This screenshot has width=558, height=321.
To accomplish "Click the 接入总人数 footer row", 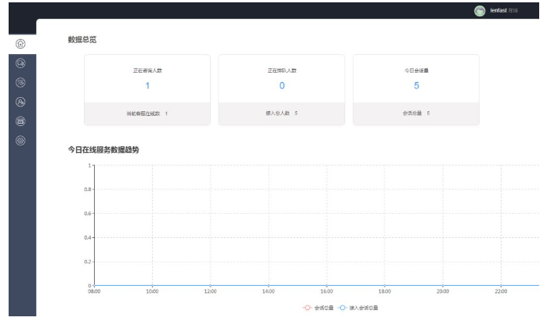I will [281, 114].
